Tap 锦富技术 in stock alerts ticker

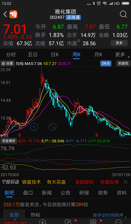(31, 182)
